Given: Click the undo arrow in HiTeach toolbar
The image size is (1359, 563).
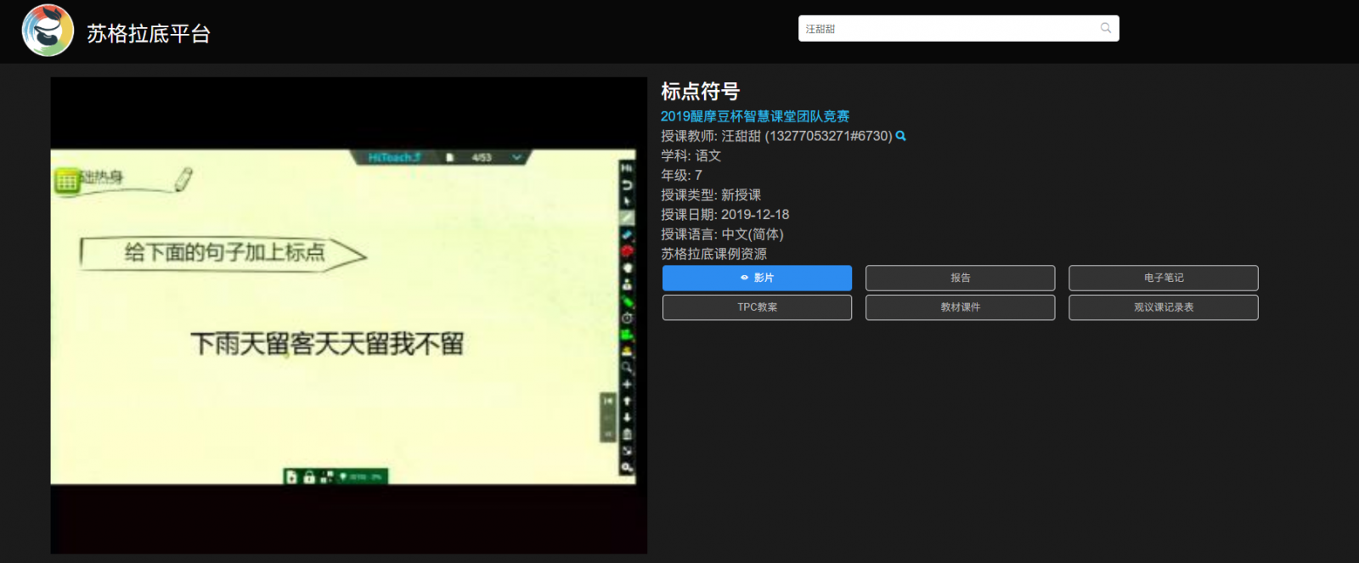Looking at the screenshot, I should pos(627,184).
